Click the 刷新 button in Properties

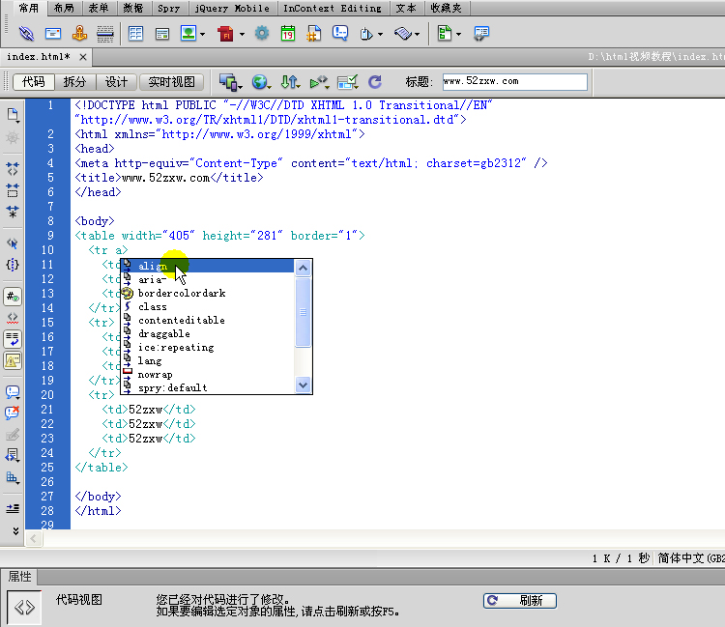[520, 600]
